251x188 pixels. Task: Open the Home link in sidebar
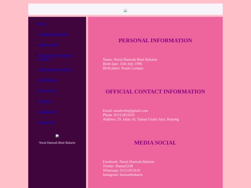tap(42, 24)
